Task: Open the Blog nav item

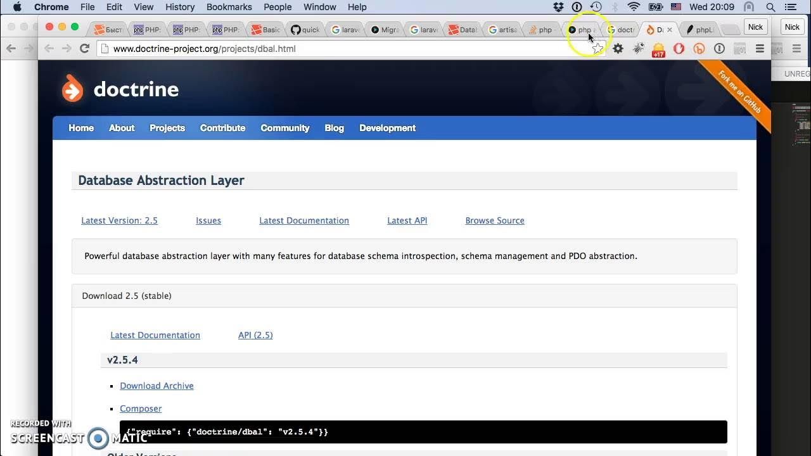Action: coord(334,128)
